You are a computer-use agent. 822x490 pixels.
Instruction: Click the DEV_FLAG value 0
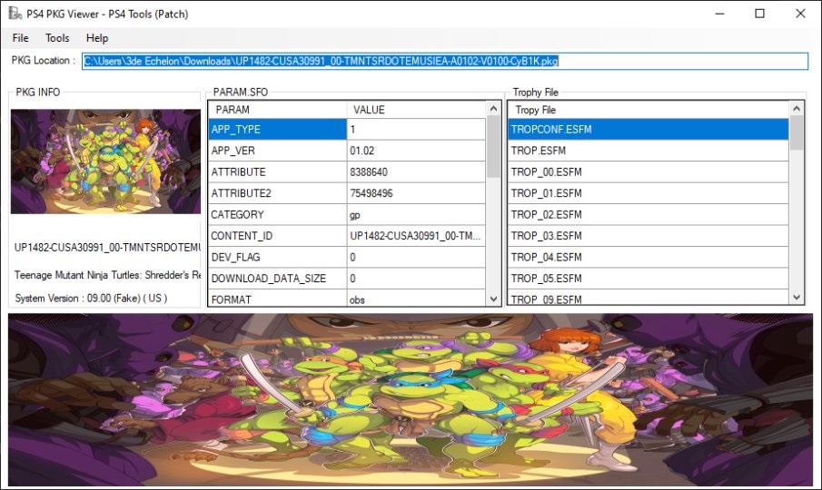click(x=416, y=257)
